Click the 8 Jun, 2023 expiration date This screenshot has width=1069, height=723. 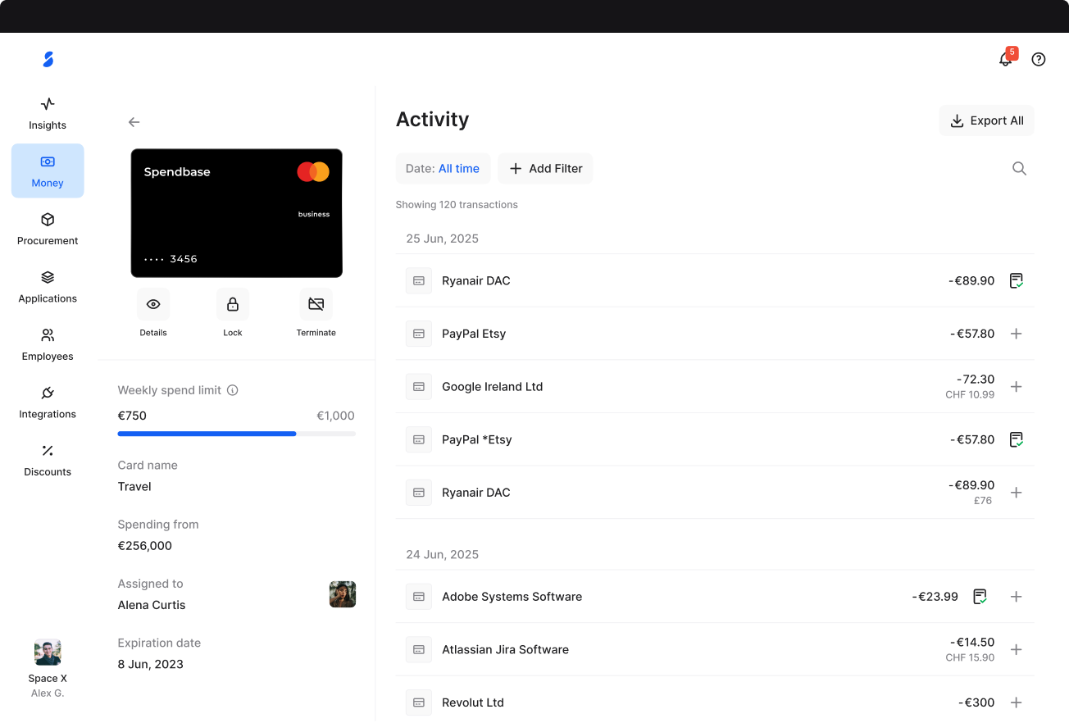(151, 664)
